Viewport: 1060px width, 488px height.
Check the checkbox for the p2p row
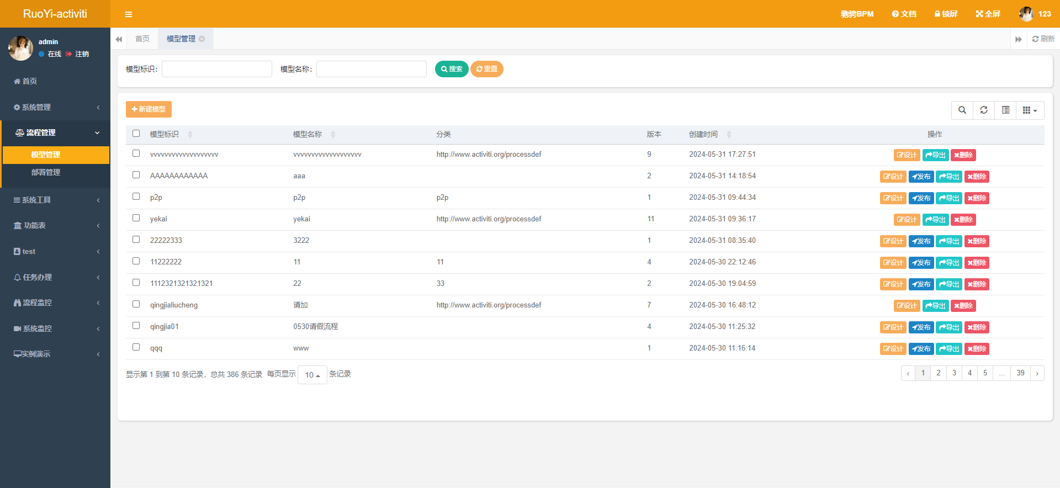pyautogui.click(x=136, y=197)
